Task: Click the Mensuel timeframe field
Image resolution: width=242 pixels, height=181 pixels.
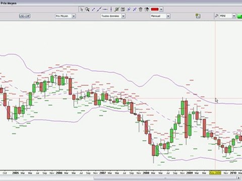Action: (158, 16)
